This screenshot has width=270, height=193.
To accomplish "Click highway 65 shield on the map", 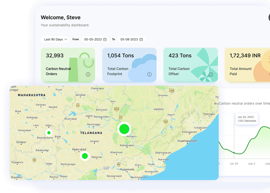I will (119, 164).
